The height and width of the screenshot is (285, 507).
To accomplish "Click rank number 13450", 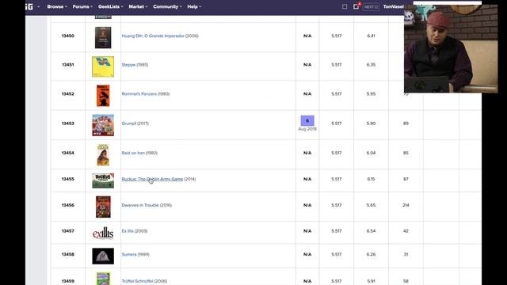I will click(x=68, y=36).
